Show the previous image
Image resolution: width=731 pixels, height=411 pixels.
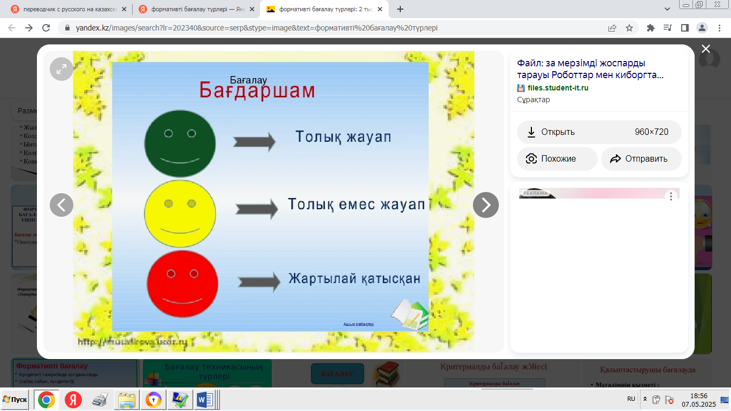[x=62, y=205]
